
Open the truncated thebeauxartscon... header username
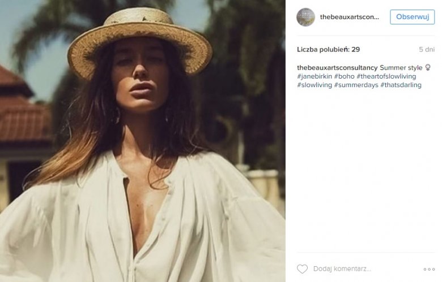coord(349,17)
